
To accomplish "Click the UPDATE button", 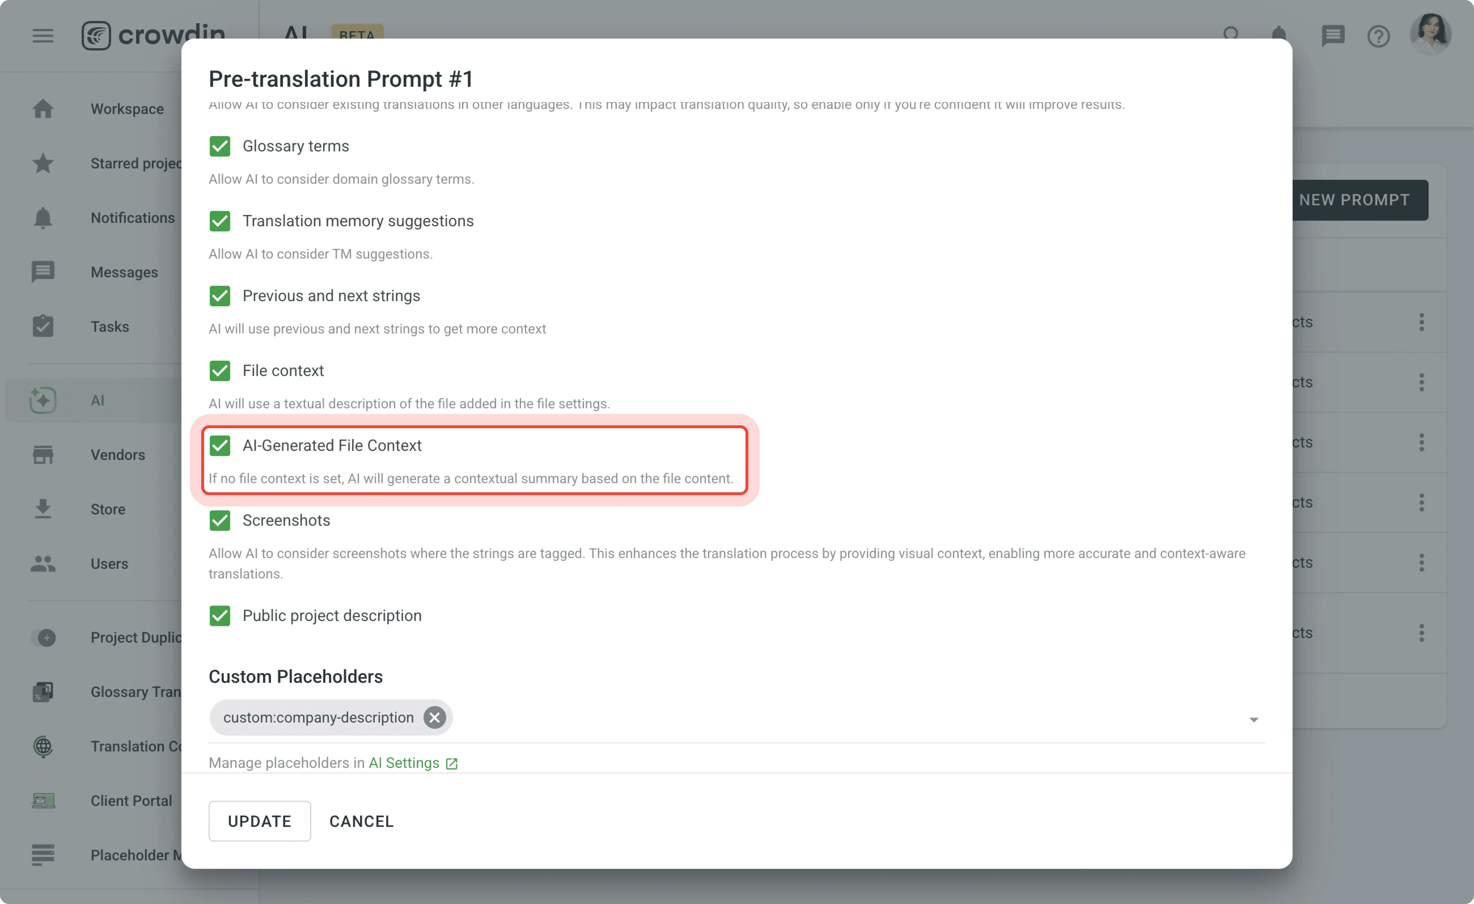I will coord(259,821).
